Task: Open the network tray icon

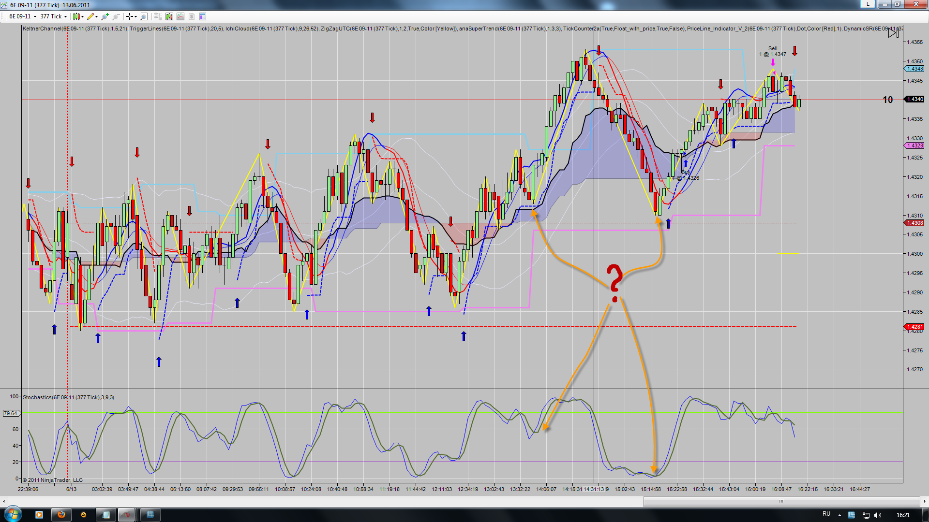Action: point(866,515)
